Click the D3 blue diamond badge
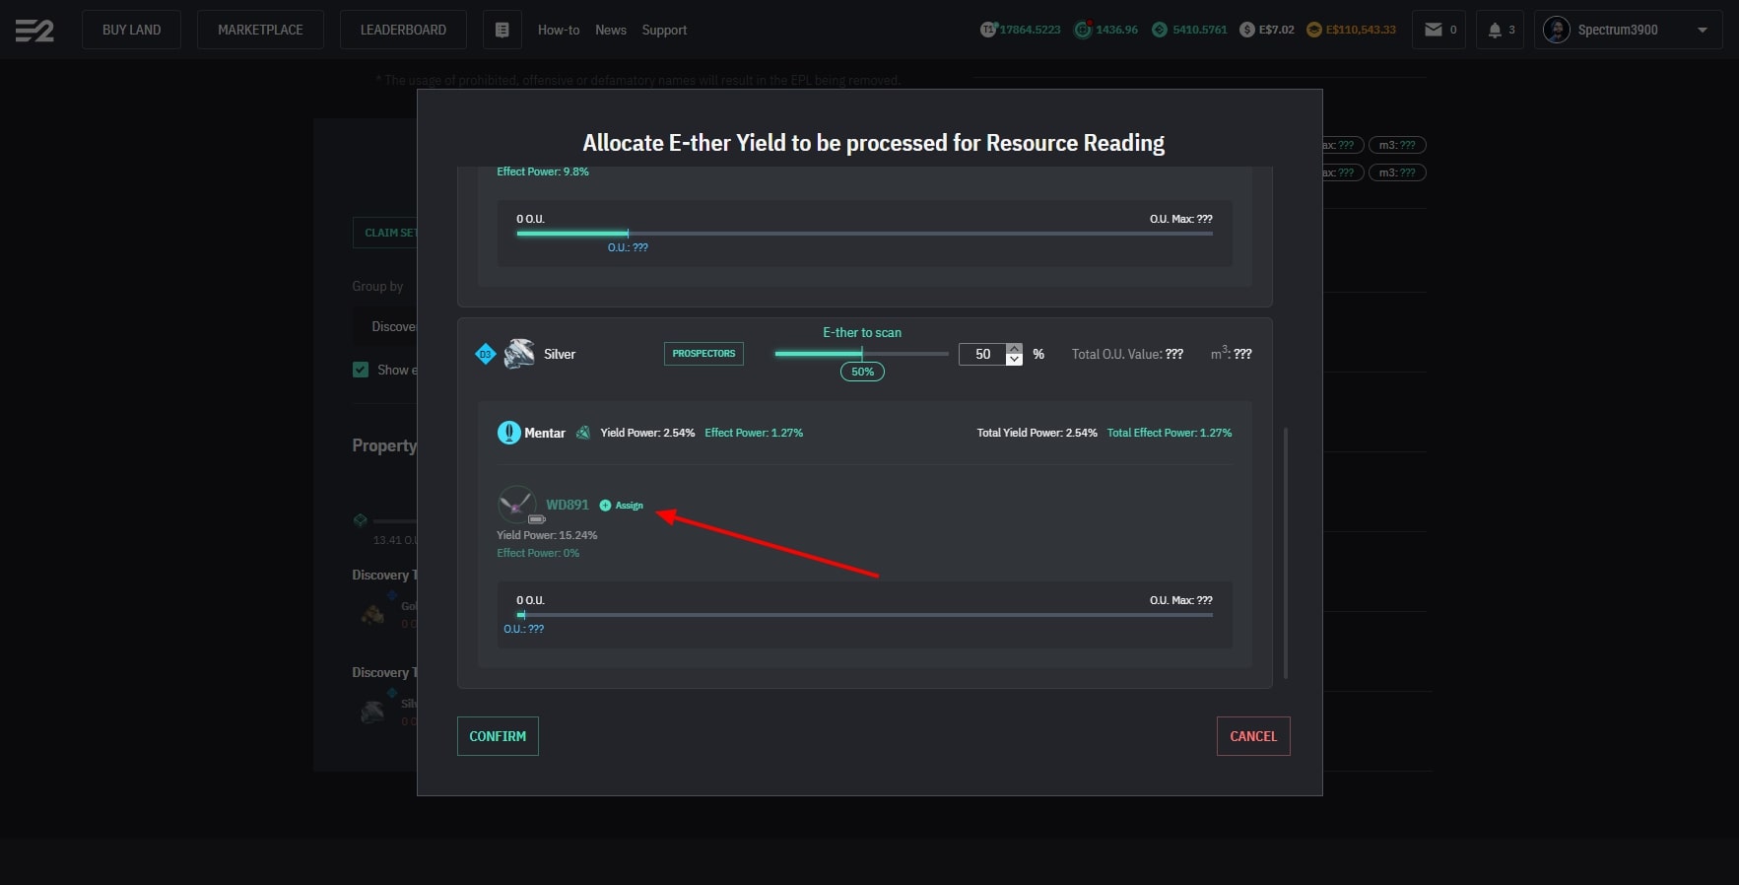Image resolution: width=1739 pixels, height=885 pixels. 485,354
